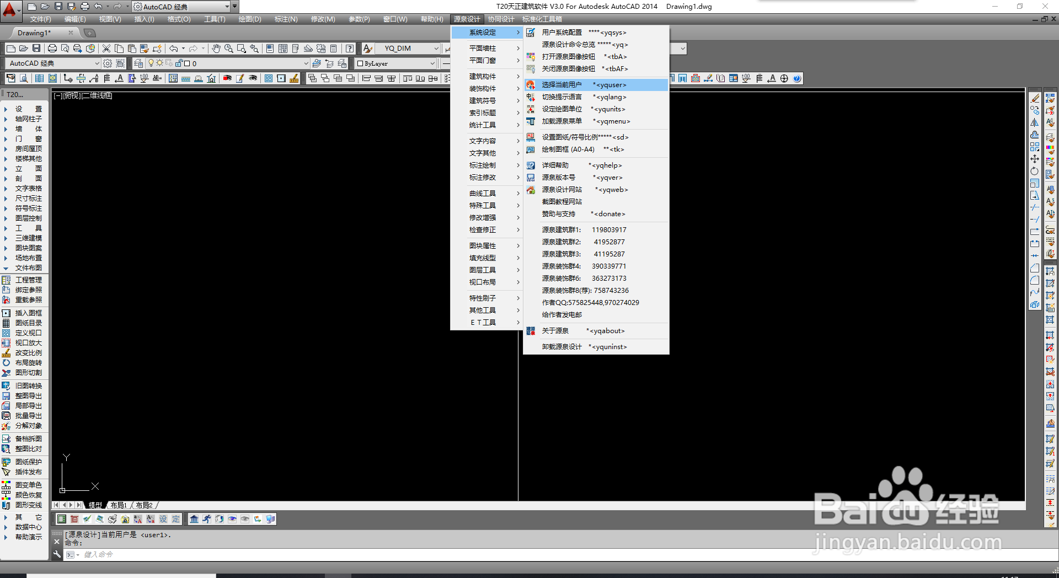The width and height of the screenshot is (1059, 578).
Task: Click the wrench icon beside command line
Action: 57,554
